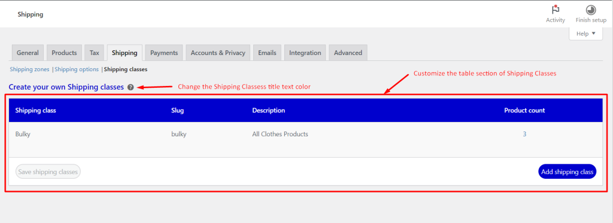Image resolution: width=613 pixels, height=223 pixels.
Task: Click the Finish setup progress icon
Action: [591, 10]
